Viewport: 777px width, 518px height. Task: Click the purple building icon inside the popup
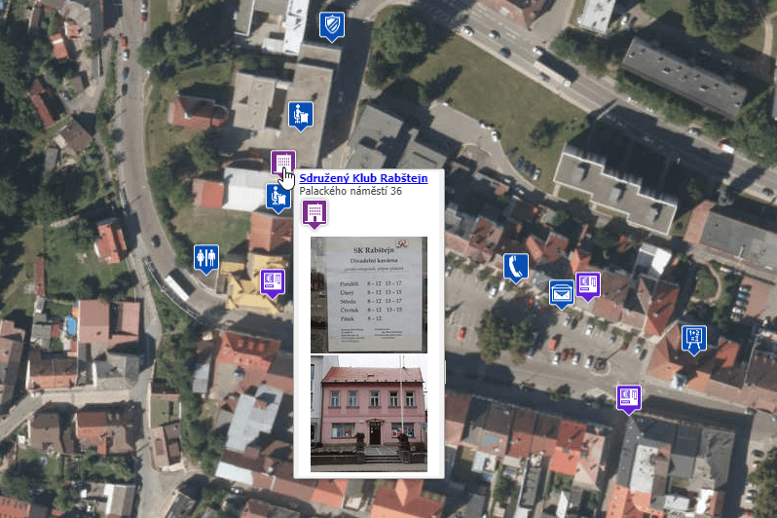(x=314, y=214)
